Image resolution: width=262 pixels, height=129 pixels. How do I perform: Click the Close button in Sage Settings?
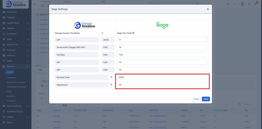(196, 99)
